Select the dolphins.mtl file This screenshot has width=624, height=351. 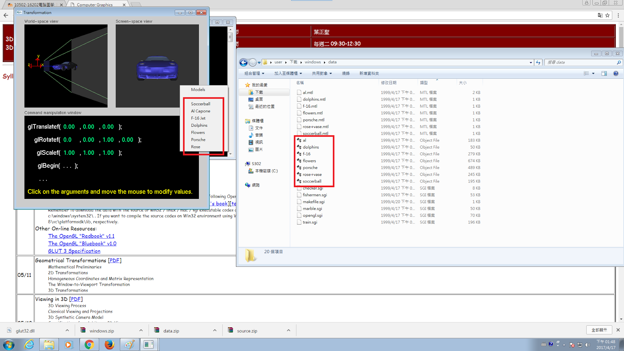point(314,99)
